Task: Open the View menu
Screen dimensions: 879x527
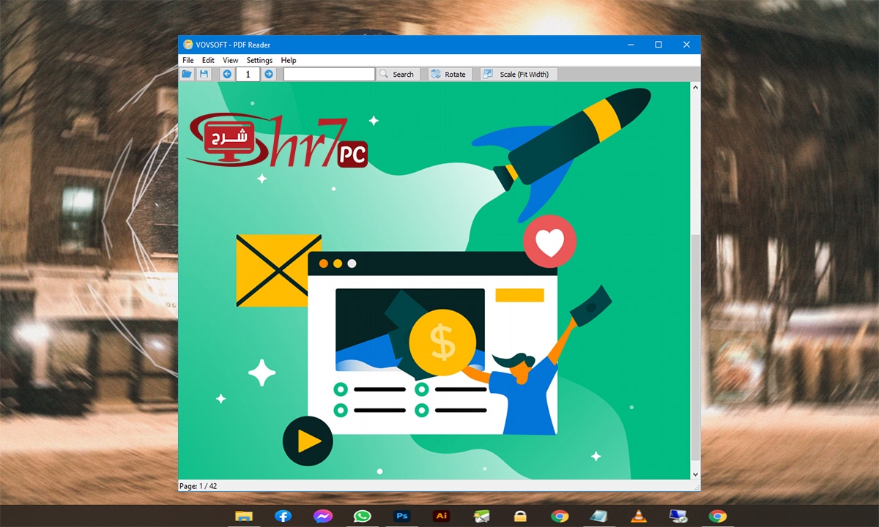Action: click(x=230, y=60)
